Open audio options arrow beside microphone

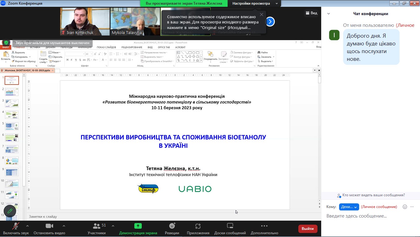[x=27, y=226]
